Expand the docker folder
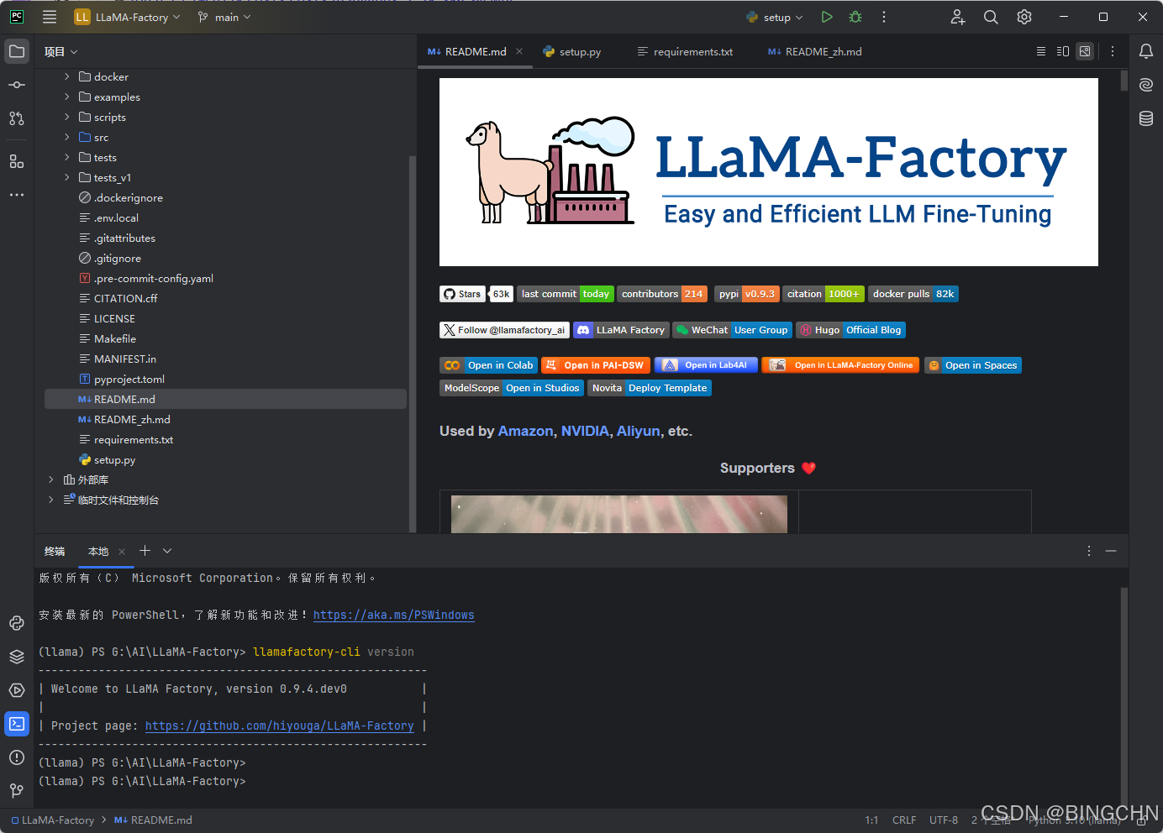The width and height of the screenshot is (1163, 833). [67, 76]
